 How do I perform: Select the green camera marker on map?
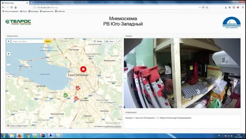[65, 95]
